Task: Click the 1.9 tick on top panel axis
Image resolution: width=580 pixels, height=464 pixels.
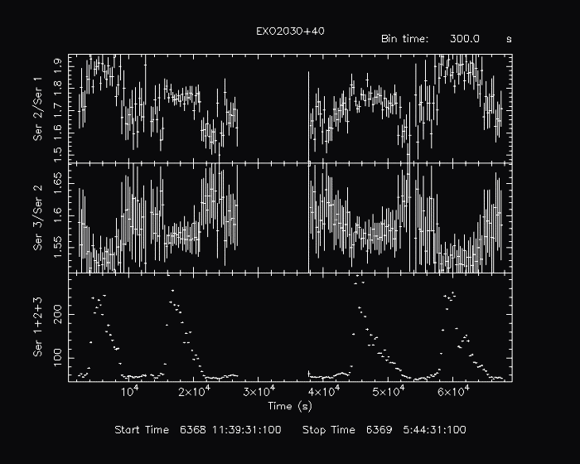Action: (x=60, y=62)
